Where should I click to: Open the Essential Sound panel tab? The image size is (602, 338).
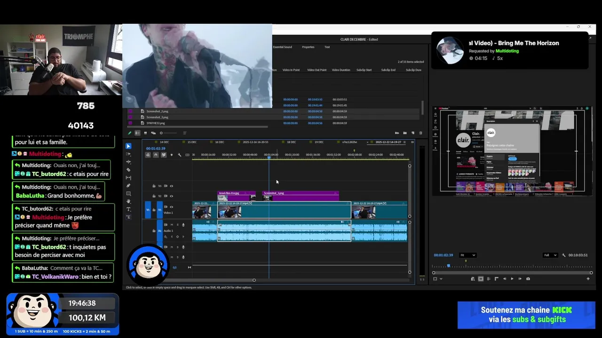pos(282,47)
